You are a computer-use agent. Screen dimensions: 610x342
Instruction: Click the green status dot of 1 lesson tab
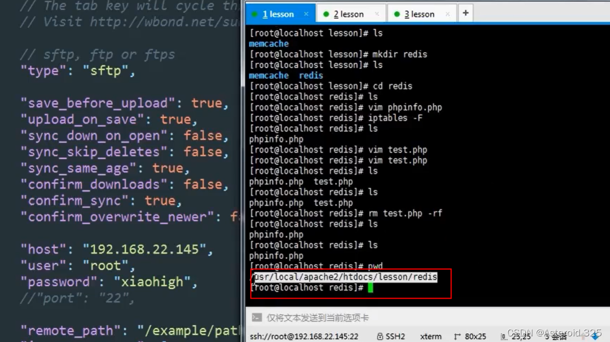[255, 15]
